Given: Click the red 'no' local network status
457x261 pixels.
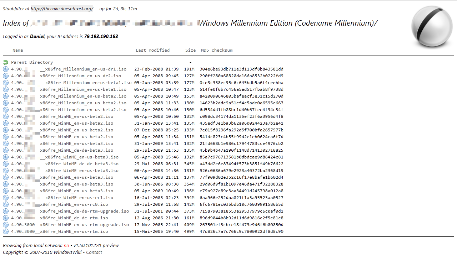Looking at the screenshot, I should (66, 246).
